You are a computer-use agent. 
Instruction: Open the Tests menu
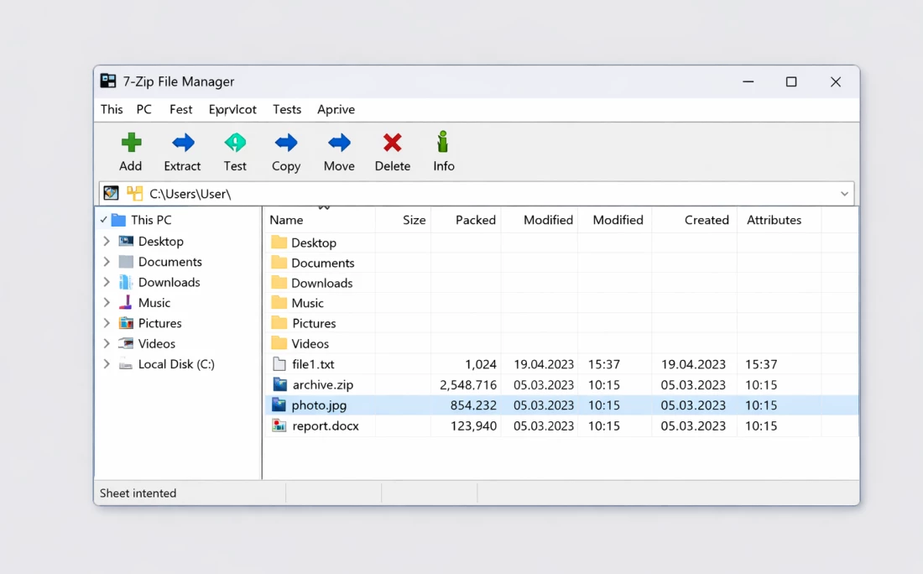[x=287, y=109]
